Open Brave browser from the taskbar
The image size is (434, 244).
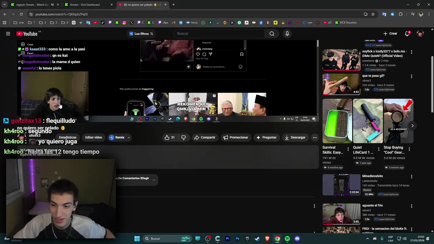pyautogui.click(x=267, y=239)
